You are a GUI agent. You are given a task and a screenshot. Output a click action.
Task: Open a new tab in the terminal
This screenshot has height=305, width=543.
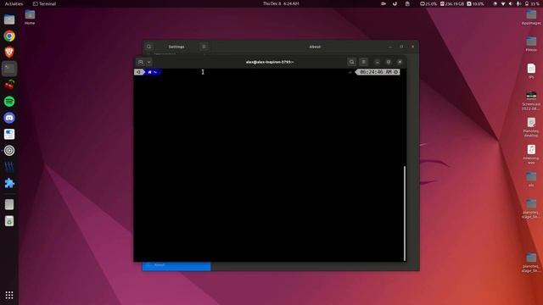[x=141, y=62]
